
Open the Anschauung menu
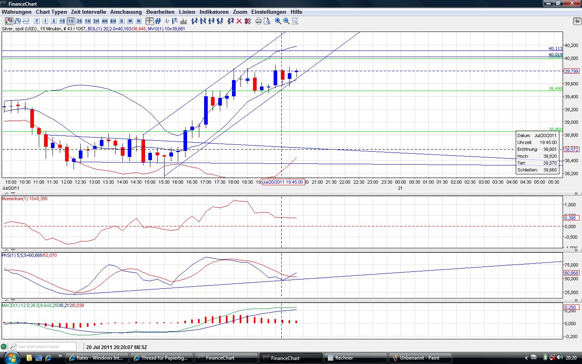tap(126, 12)
